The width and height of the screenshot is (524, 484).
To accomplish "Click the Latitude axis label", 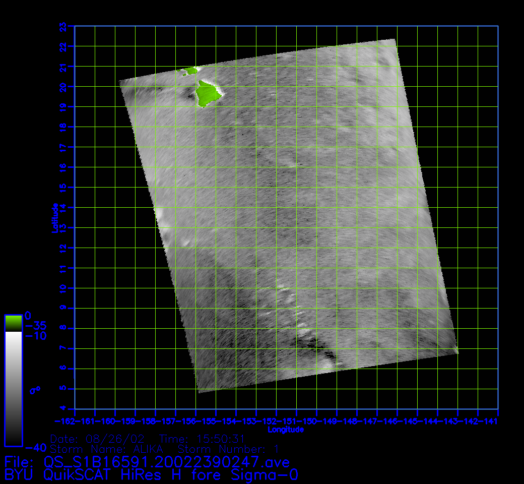I will pyautogui.click(x=55, y=217).
